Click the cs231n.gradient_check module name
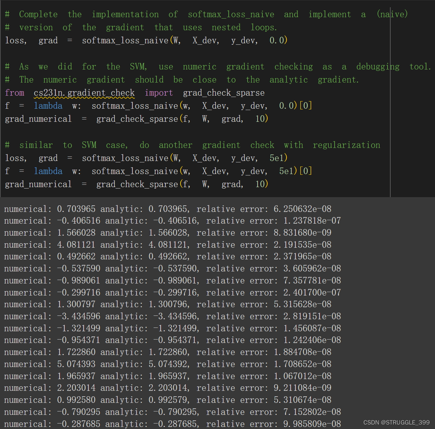Image resolution: width=435 pixels, height=429 pixels. coord(84,93)
